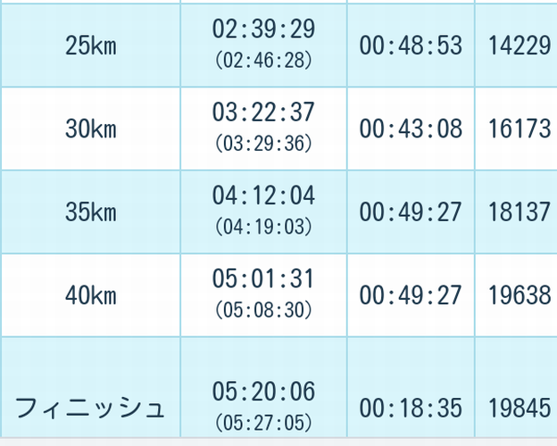Click the finish lap time 00:18:35
Viewport: 557px width, 446px height.
tap(411, 408)
